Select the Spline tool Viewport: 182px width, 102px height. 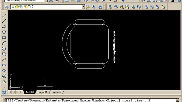point(4,60)
